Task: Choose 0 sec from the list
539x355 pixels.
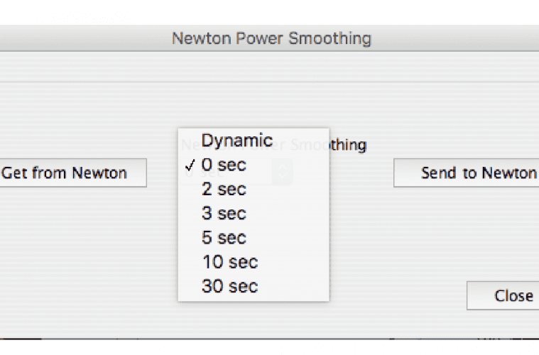Action: pyautogui.click(x=224, y=165)
